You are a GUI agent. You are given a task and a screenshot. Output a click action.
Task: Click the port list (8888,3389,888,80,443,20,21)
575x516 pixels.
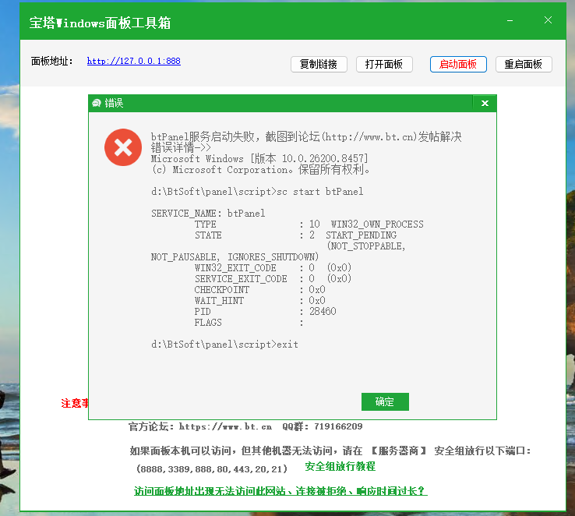[212, 469]
